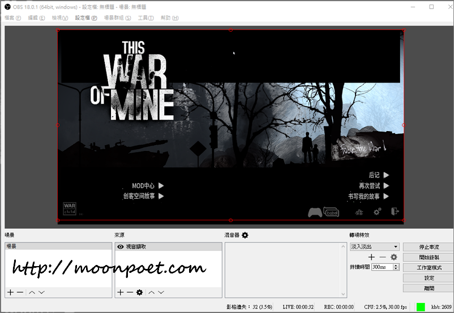
Task: Click the 工作室模式 button
Action: [x=429, y=268]
